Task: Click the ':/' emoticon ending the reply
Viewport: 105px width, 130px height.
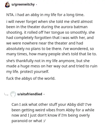Action: pos(44,121)
